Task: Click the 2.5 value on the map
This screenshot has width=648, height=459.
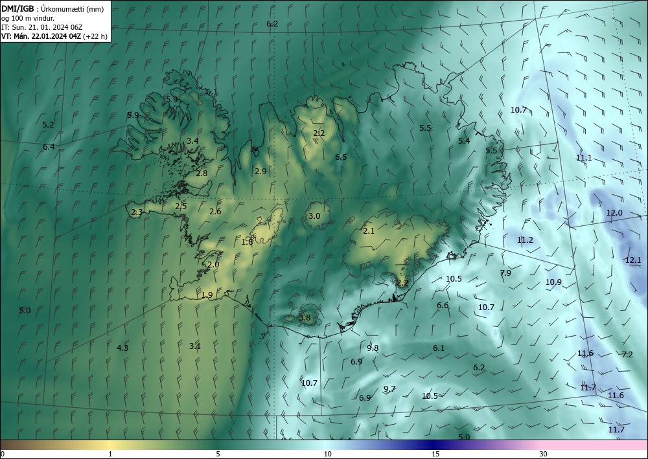Action: pos(181,207)
